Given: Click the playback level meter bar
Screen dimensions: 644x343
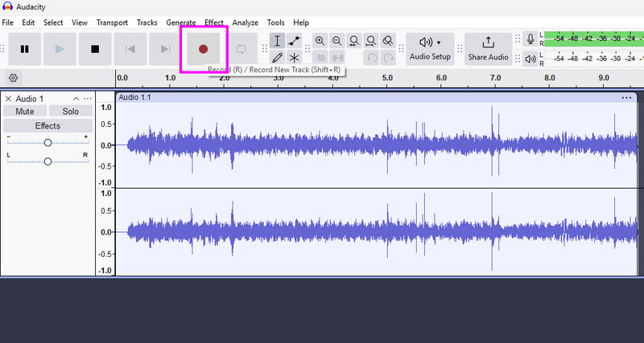Looking at the screenshot, I should (x=594, y=59).
